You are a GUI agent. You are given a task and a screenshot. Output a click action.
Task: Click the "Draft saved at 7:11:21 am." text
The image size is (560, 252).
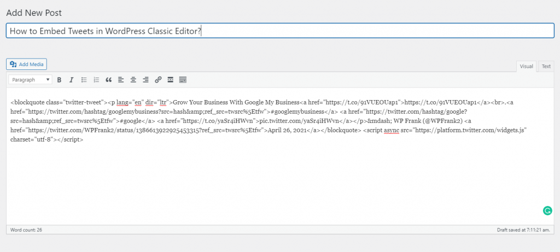[523, 230]
